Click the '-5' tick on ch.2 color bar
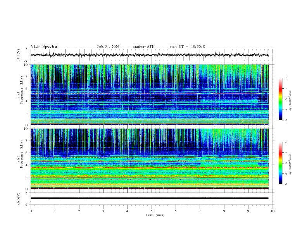This screenshot has height=237, width=307. coord(286,163)
